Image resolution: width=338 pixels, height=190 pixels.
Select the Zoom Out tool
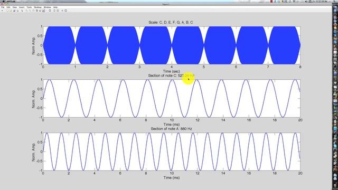(31, 11)
